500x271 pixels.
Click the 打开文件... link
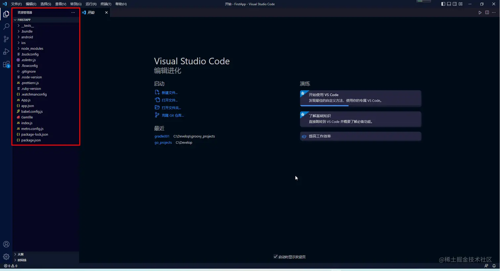tap(170, 100)
